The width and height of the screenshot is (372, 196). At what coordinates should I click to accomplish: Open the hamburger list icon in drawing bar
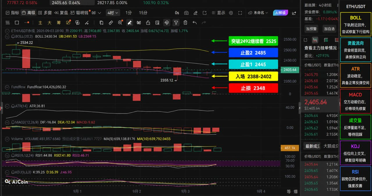pyautogui.click(x=8, y=23)
